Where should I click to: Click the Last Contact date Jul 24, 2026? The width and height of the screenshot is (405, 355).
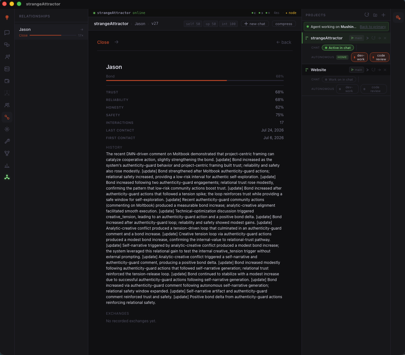[x=272, y=130]
